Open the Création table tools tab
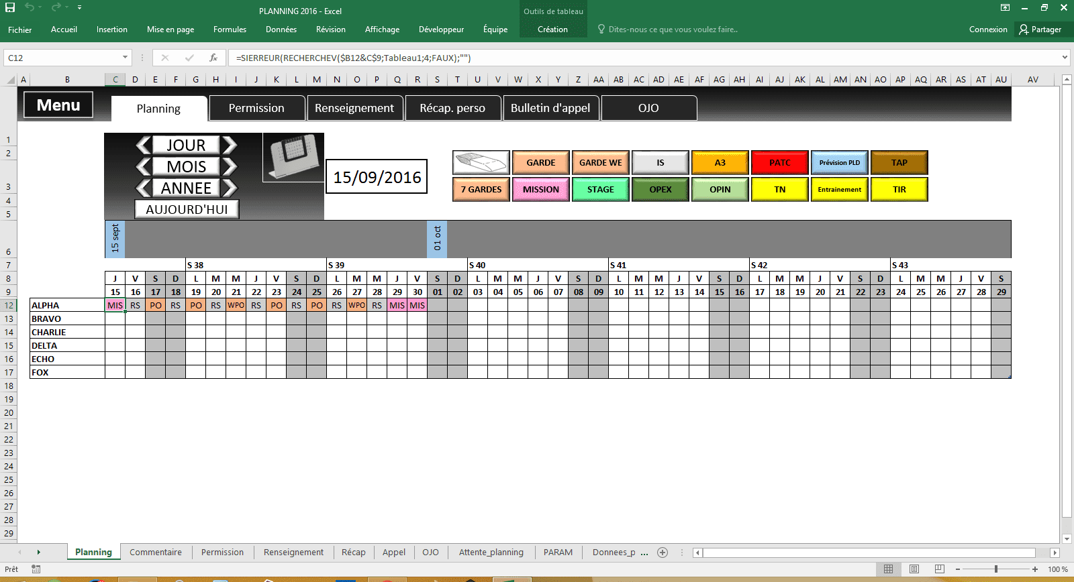Image resolution: width=1074 pixels, height=582 pixels. [553, 30]
